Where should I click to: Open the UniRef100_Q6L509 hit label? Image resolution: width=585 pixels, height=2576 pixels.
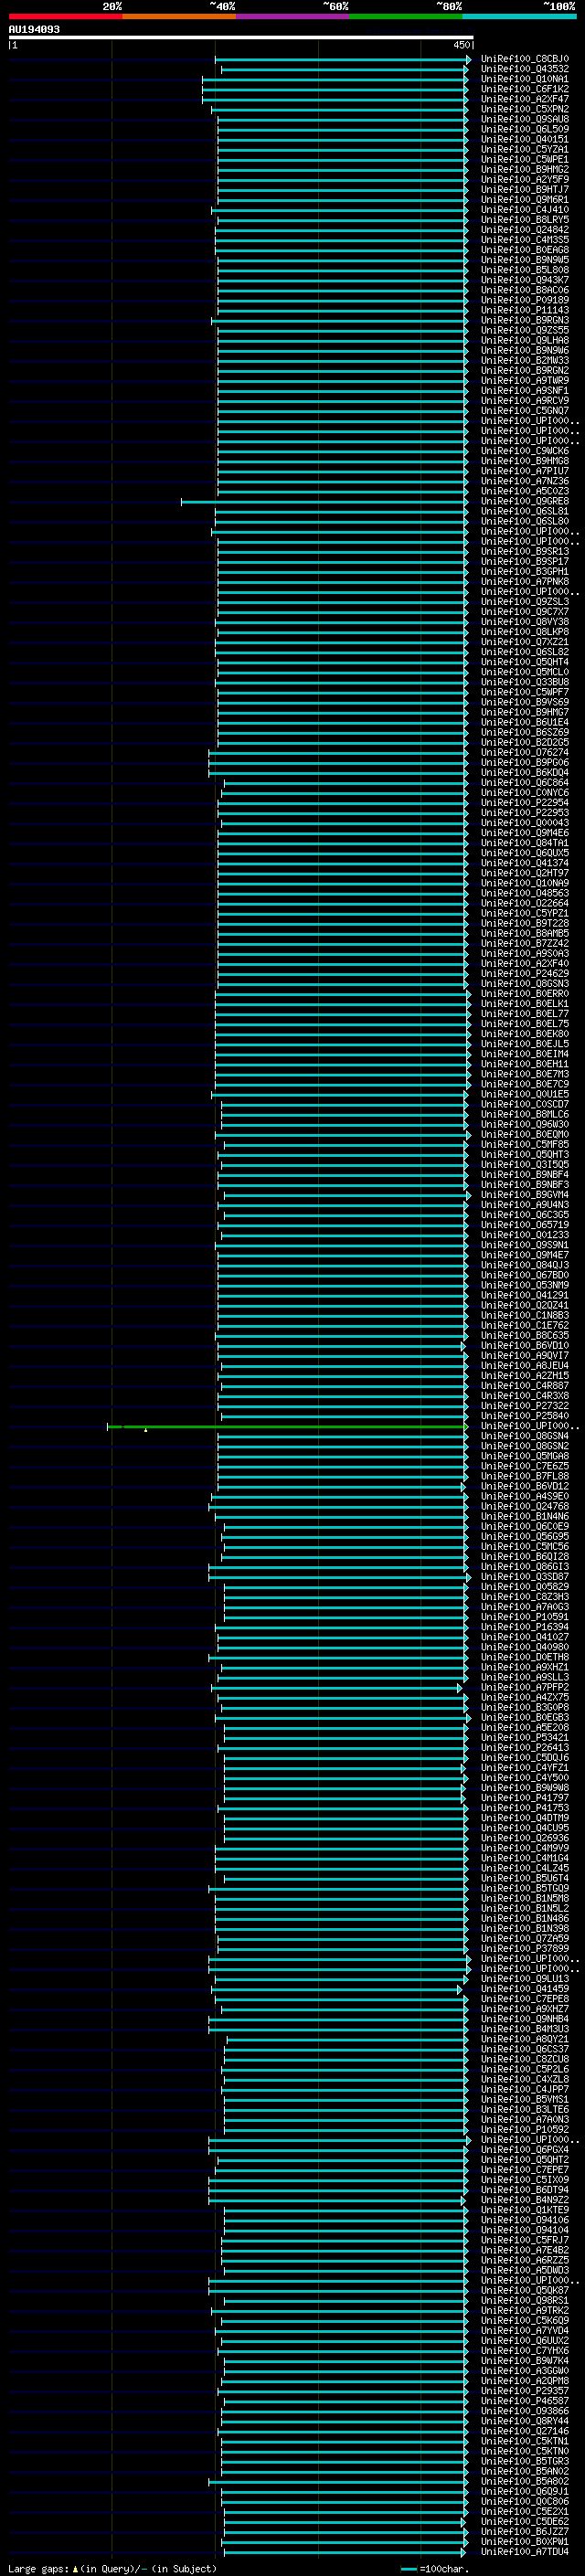click(524, 129)
